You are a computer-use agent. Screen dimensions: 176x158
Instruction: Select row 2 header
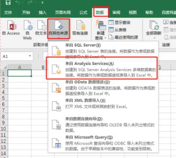coord(4,80)
